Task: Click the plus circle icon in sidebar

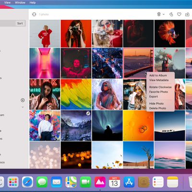Action: tap(23, 100)
